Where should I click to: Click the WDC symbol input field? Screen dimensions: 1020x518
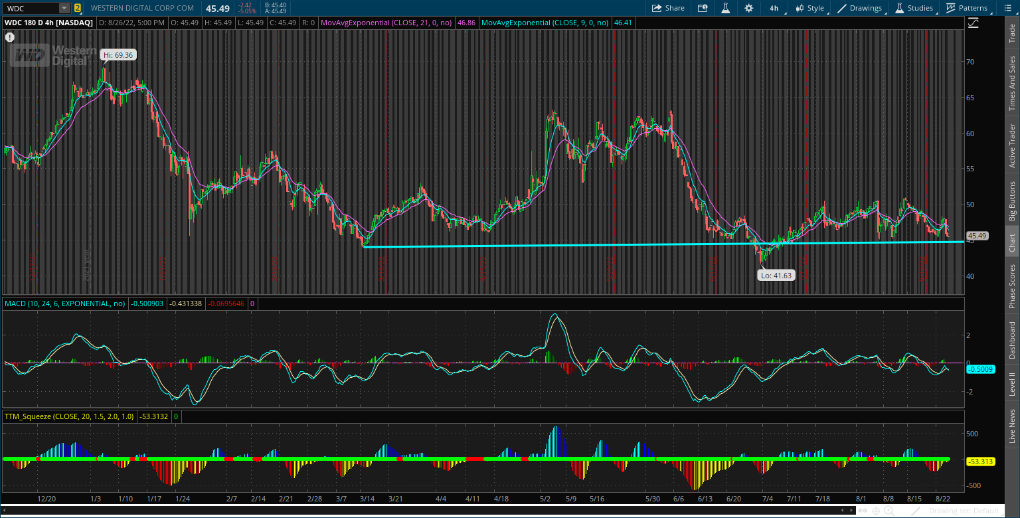pyautogui.click(x=31, y=8)
